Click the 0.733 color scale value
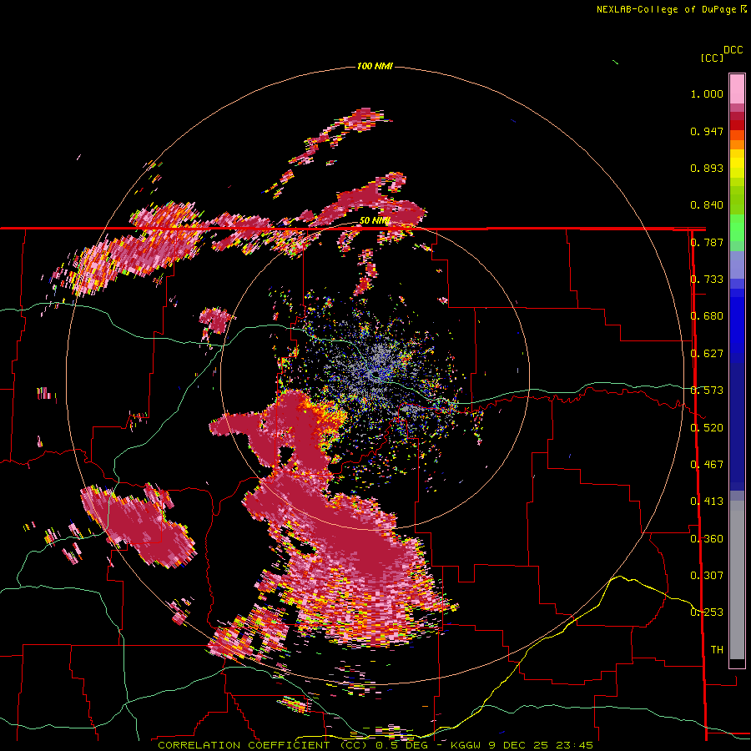Screen dimensions: 751x751 click(x=707, y=280)
